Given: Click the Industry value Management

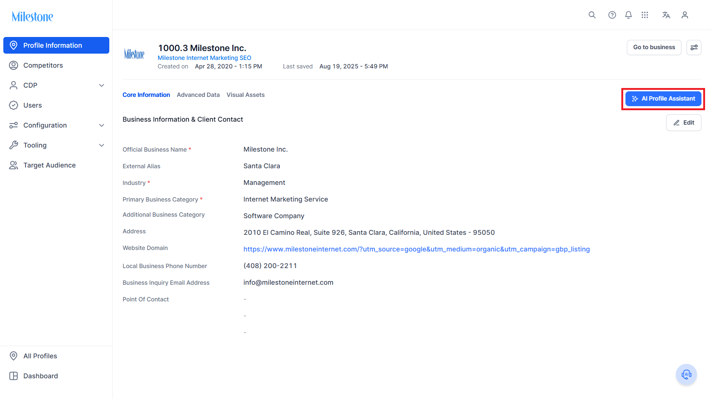Looking at the screenshot, I should [x=264, y=183].
